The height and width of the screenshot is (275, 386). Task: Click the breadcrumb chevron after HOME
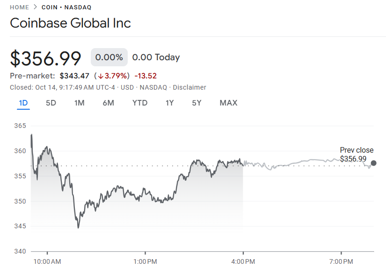pyautogui.click(x=35, y=7)
